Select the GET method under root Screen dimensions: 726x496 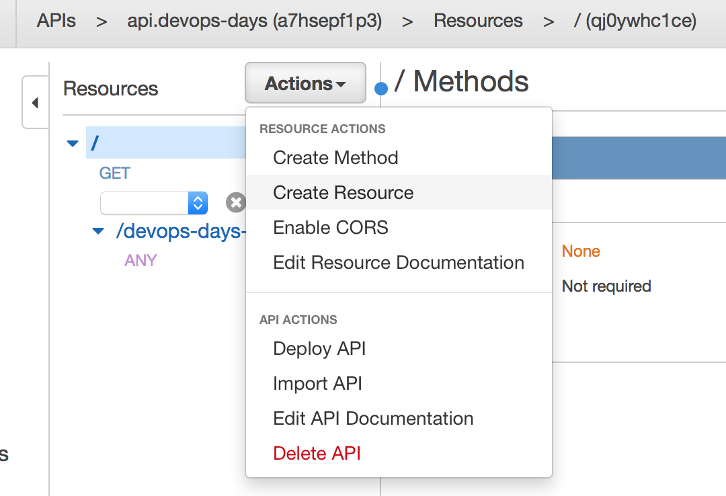coord(114,173)
